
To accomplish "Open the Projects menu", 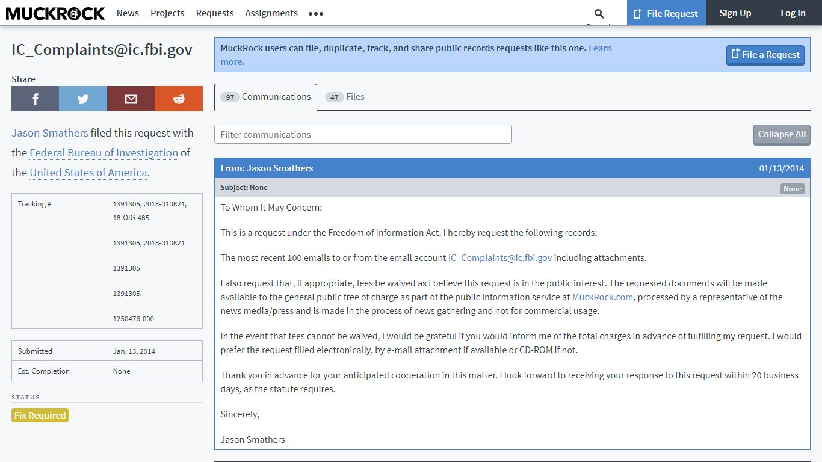I will click(167, 13).
